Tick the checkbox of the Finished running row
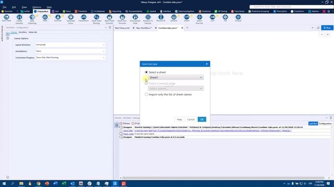This screenshot has width=334, height=187. click(121, 137)
